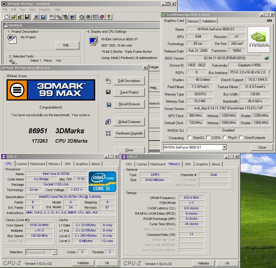Click the New project toolbar icon
Image resolution: width=276 pixels, height=268 pixels.
pyautogui.click(x=7, y=17)
